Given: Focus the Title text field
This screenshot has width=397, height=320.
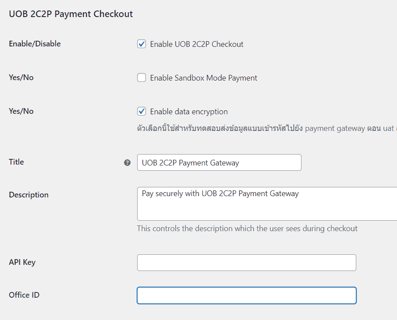Looking at the screenshot, I should [x=219, y=162].
